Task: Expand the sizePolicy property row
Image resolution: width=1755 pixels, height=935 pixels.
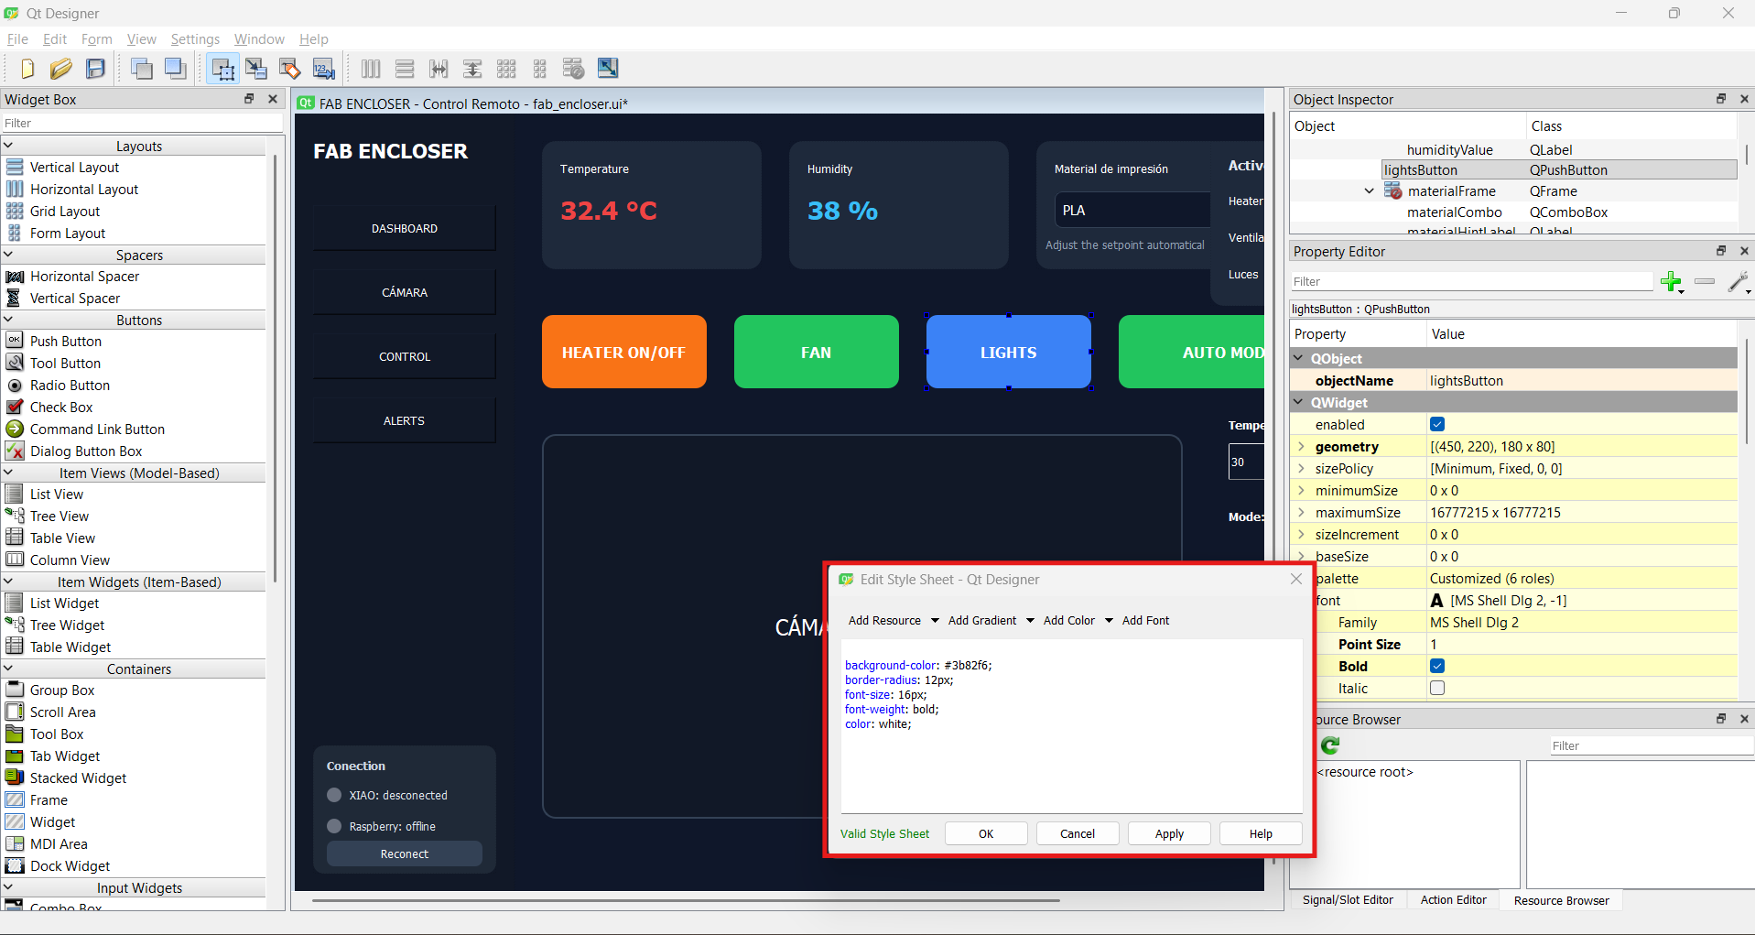Action: click(x=1301, y=469)
